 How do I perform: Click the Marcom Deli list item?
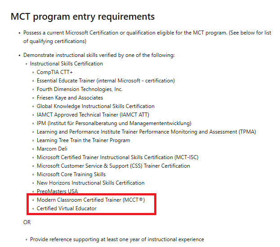coord(52,149)
